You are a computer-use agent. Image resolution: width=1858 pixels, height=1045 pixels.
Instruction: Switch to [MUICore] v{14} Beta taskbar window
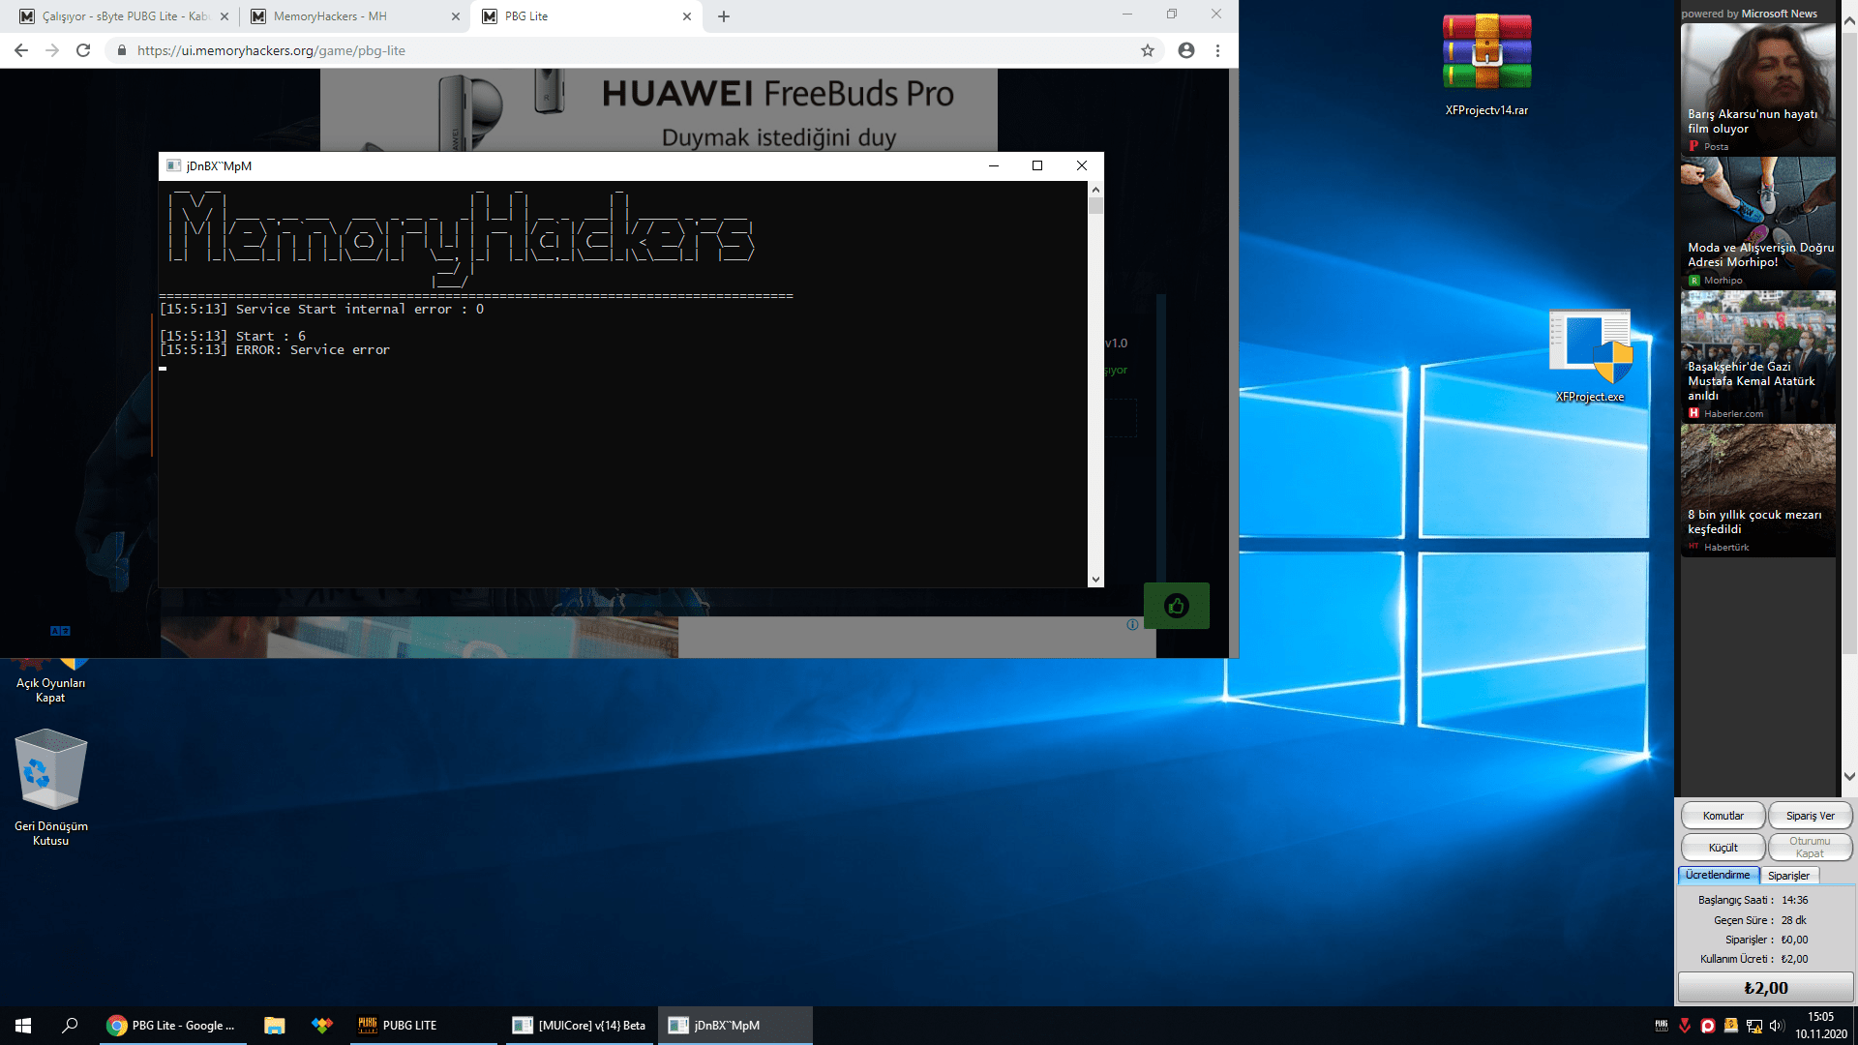tap(579, 1026)
